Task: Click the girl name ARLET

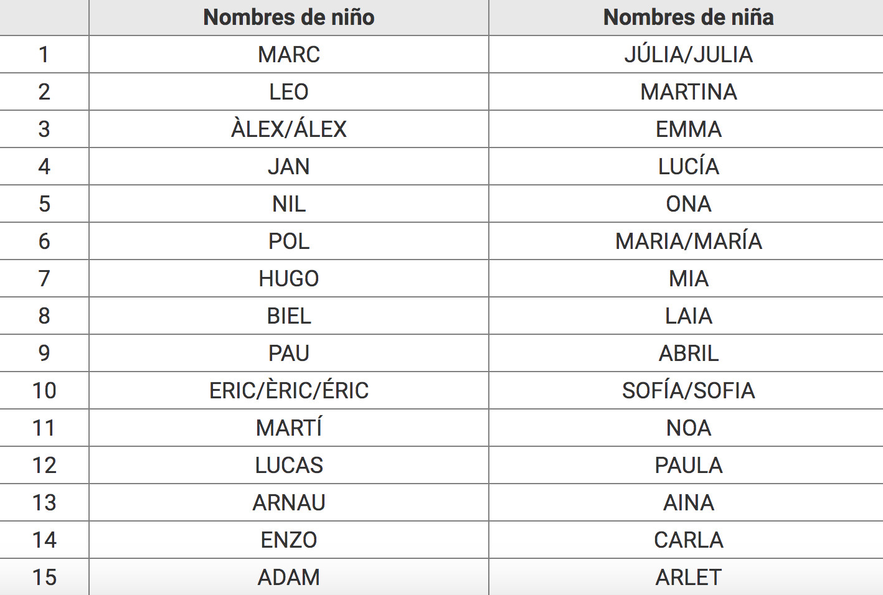Action: tap(688, 578)
